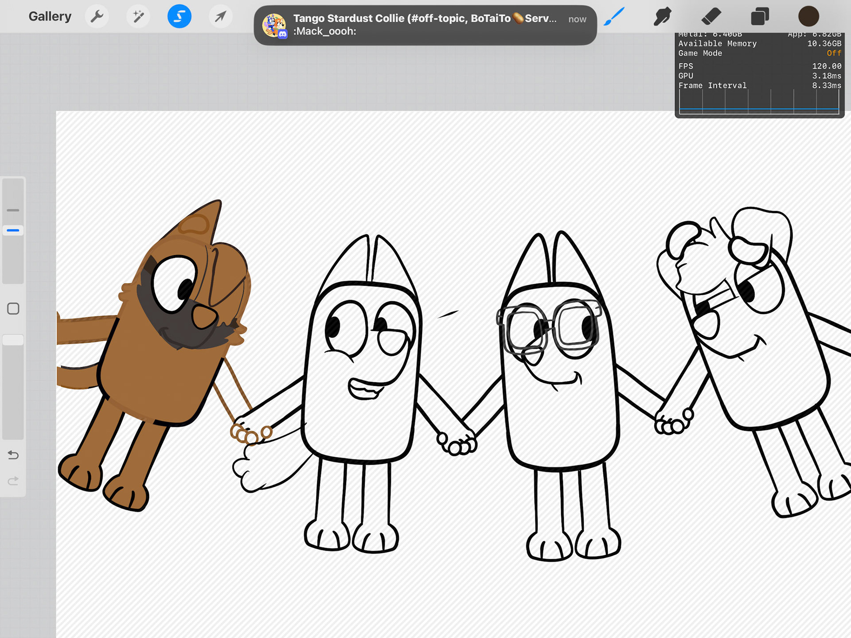This screenshot has width=851, height=638.
Task: Select the Transform arrow tool
Action: (220, 17)
